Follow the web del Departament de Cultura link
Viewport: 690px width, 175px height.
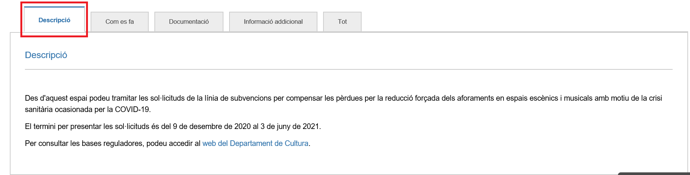coord(255,143)
